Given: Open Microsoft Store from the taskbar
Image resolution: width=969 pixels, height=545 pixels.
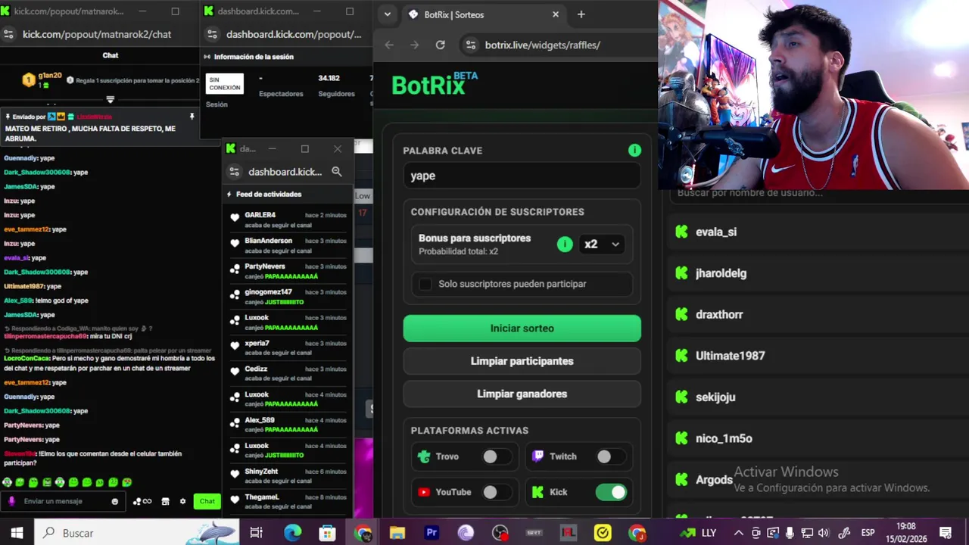Looking at the screenshot, I should pyautogui.click(x=327, y=533).
